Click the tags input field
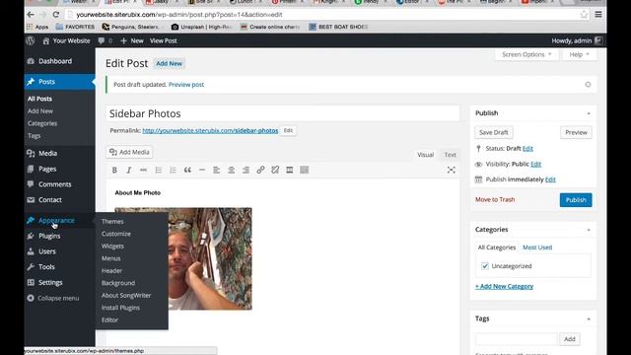Image resolution: width=631 pixels, height=355 pixels. (x=517, y=339)
